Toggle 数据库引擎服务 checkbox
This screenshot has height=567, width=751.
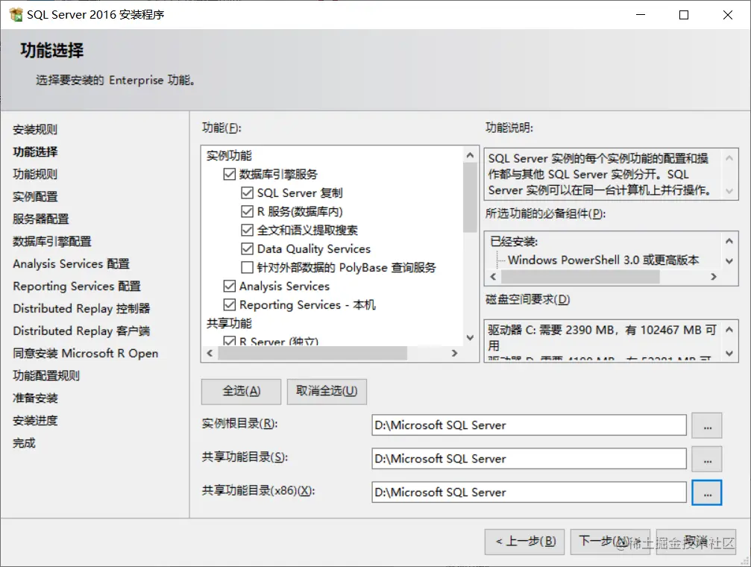(x=230, y=174)
